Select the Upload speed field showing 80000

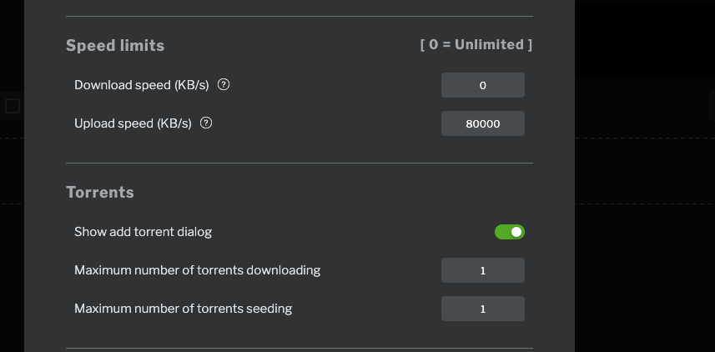483,123
